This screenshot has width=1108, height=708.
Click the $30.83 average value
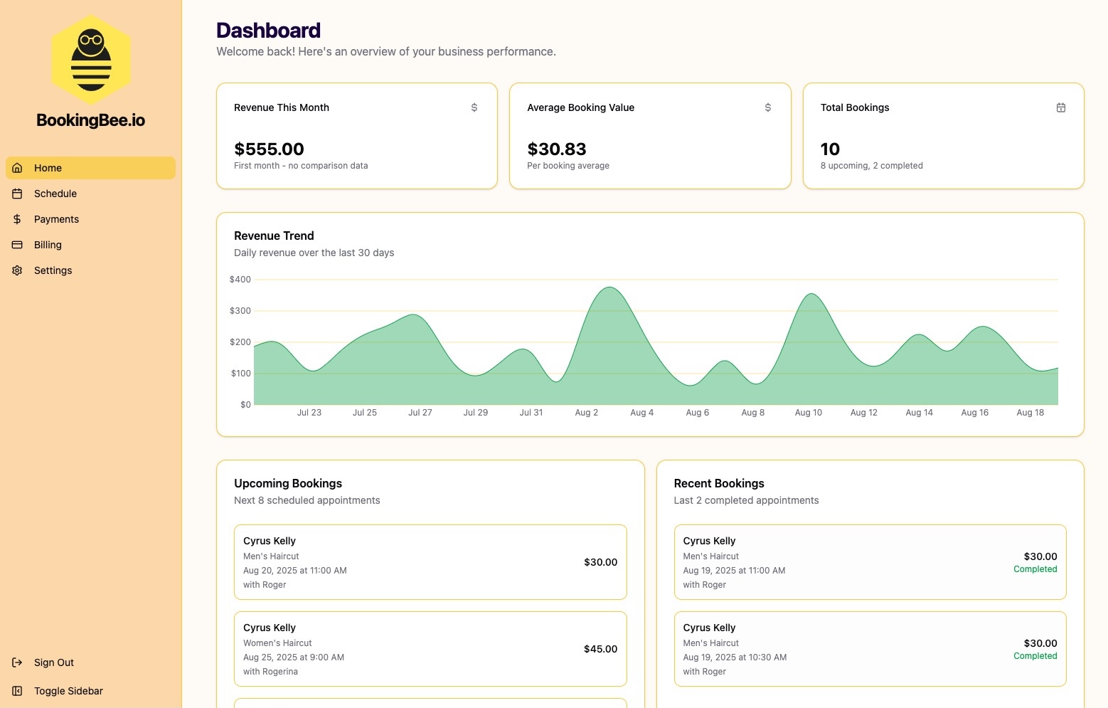[557, 149]
